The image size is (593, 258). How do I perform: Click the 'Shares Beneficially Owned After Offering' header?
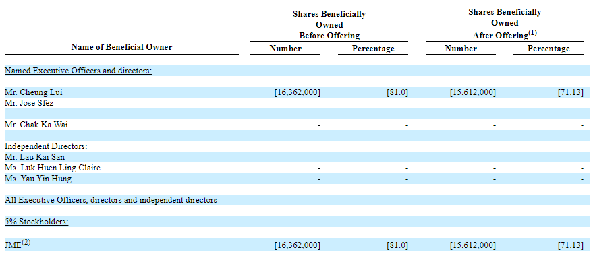point(505,24)
